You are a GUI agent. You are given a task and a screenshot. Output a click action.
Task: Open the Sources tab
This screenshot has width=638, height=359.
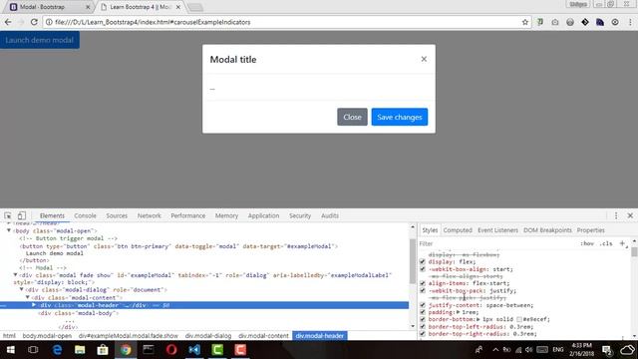click(x=117, y=215)
